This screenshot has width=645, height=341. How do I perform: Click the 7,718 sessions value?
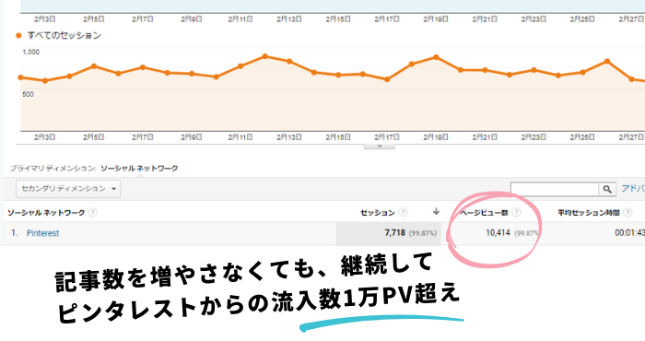point(395,233)
